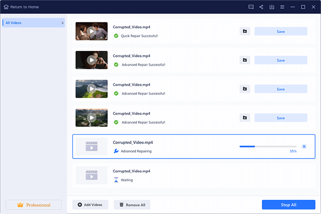Save the fourth repaired video
321x214 pixels.
click(281, 118)
